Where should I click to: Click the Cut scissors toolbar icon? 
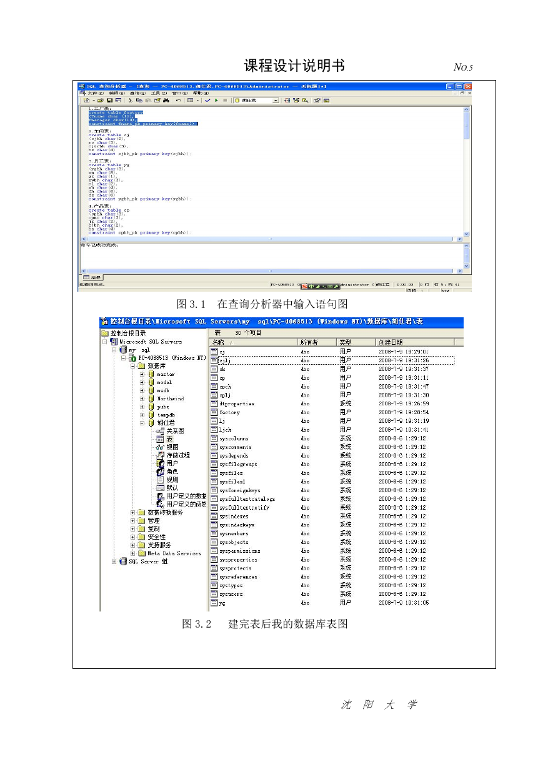click(x=130, y=100)
